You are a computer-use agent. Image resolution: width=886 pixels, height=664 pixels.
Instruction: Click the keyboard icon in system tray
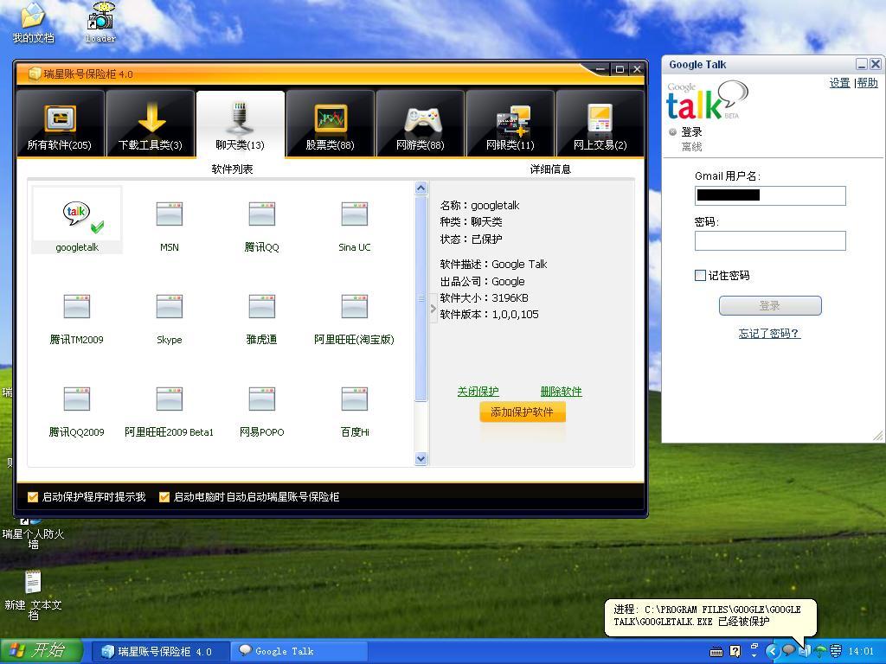coord(716,652)
